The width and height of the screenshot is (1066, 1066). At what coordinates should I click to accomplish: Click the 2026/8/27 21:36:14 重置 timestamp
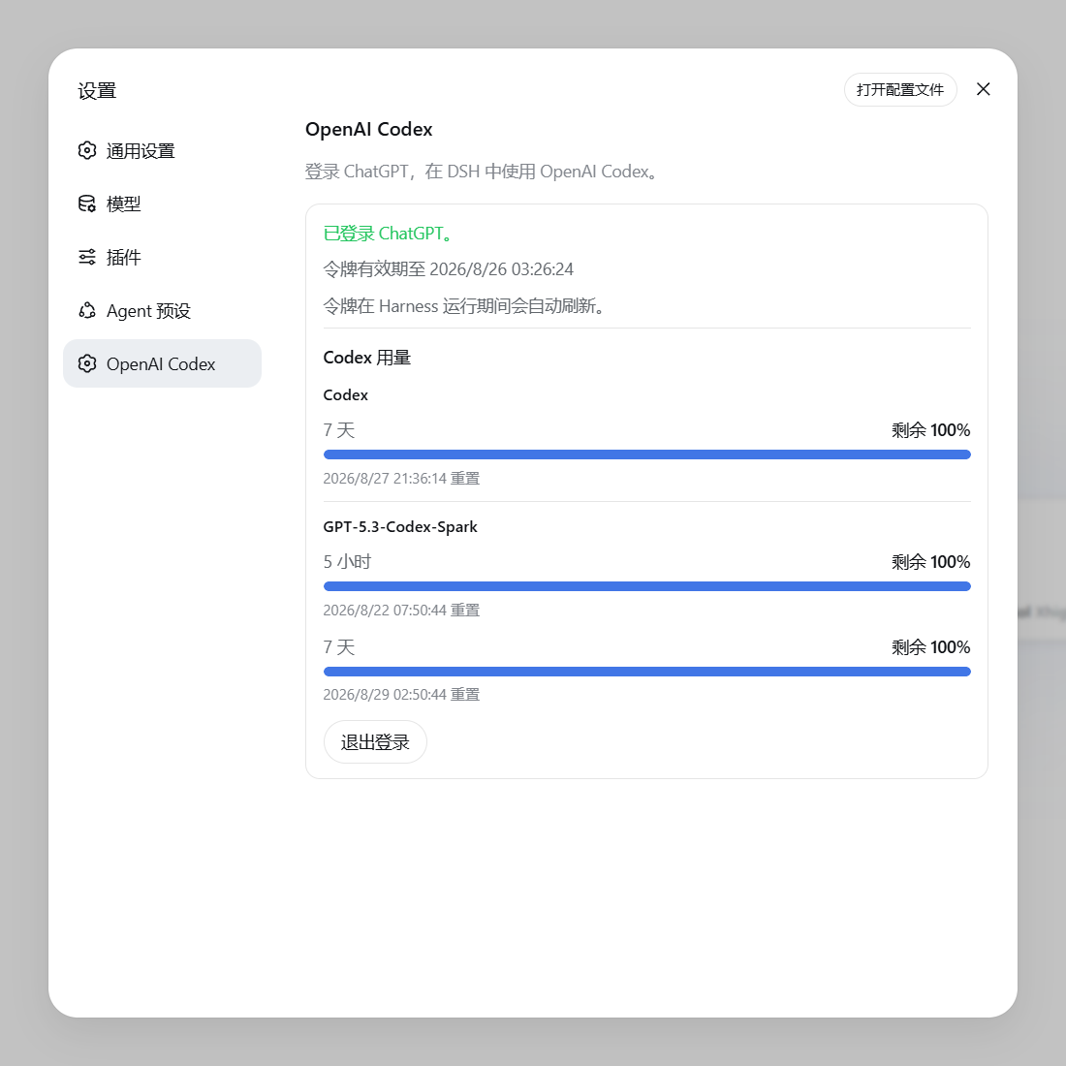tap(402, 479)
